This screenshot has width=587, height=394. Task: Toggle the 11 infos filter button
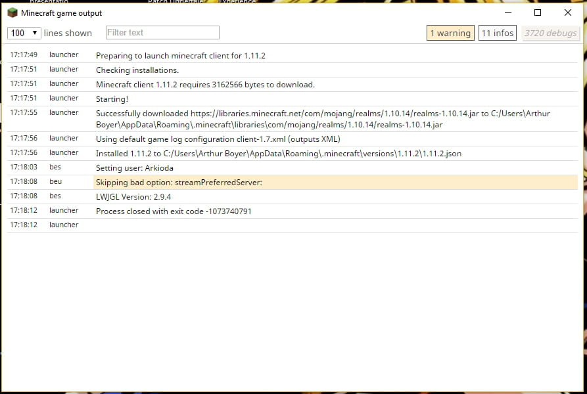click(498, 33)
